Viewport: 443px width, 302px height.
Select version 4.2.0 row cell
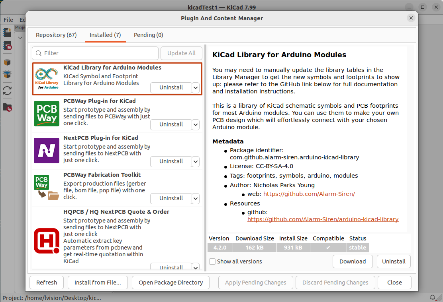point(220,248)
